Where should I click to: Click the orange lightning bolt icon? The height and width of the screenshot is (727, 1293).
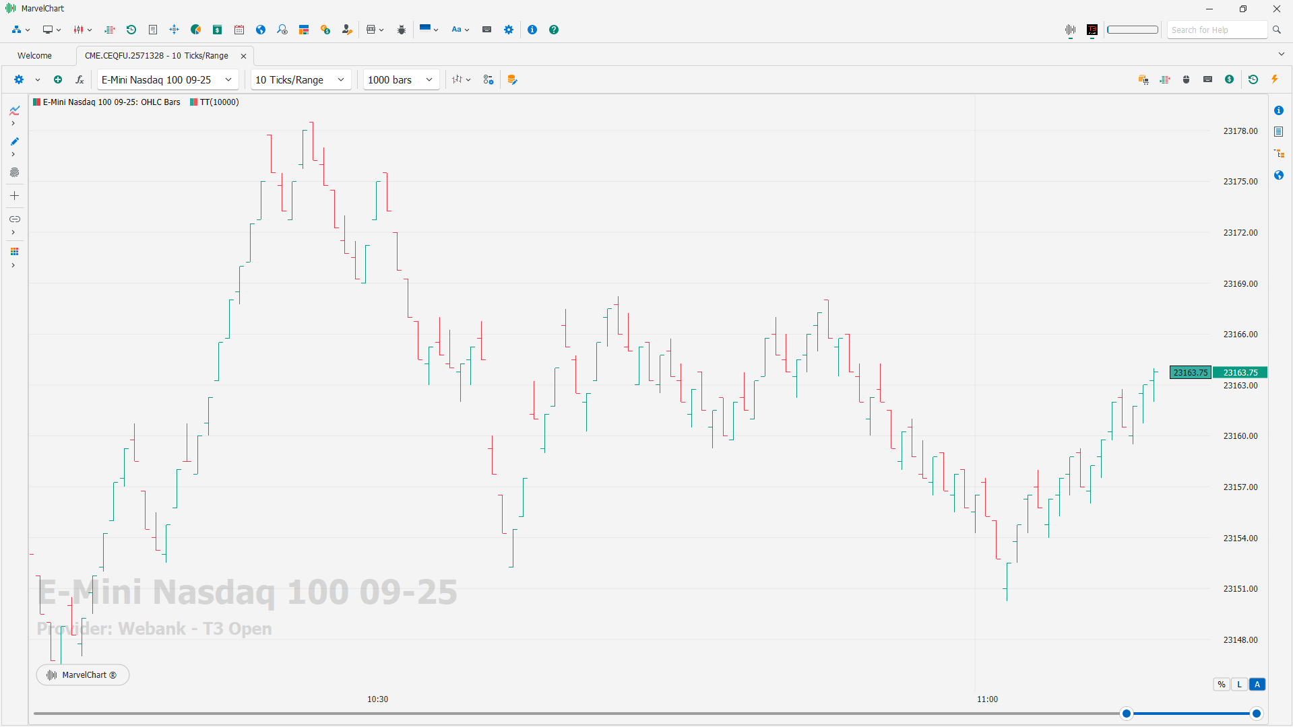click(x=1275, y=79)
